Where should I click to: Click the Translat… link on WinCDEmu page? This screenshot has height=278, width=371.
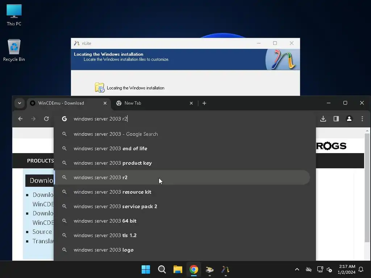tap(43, 241)
